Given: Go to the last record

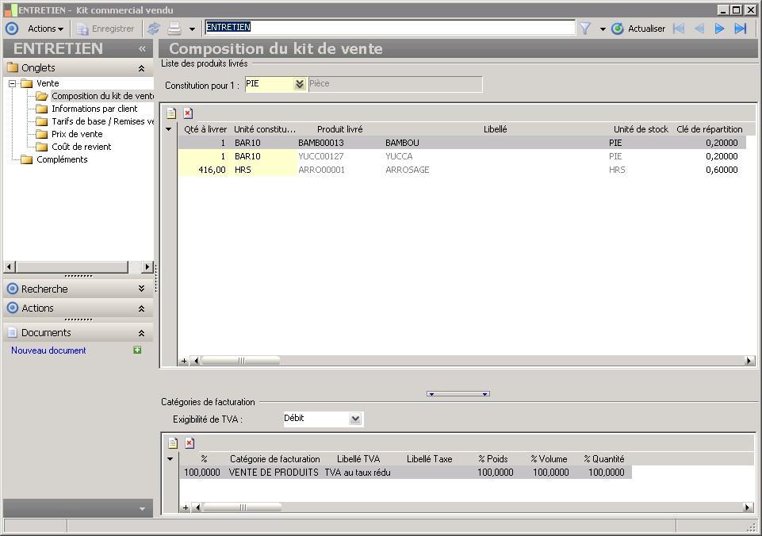Looking at the screenshot, I should tap(741, 29).
